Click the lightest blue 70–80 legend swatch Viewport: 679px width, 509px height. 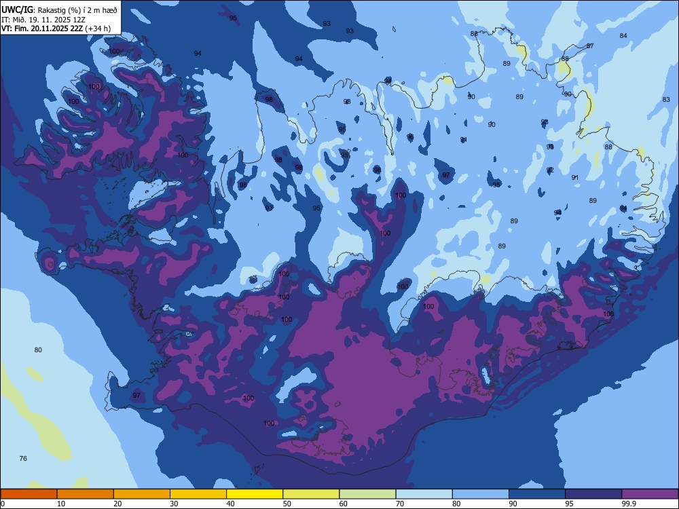click(x=424, y=494)
